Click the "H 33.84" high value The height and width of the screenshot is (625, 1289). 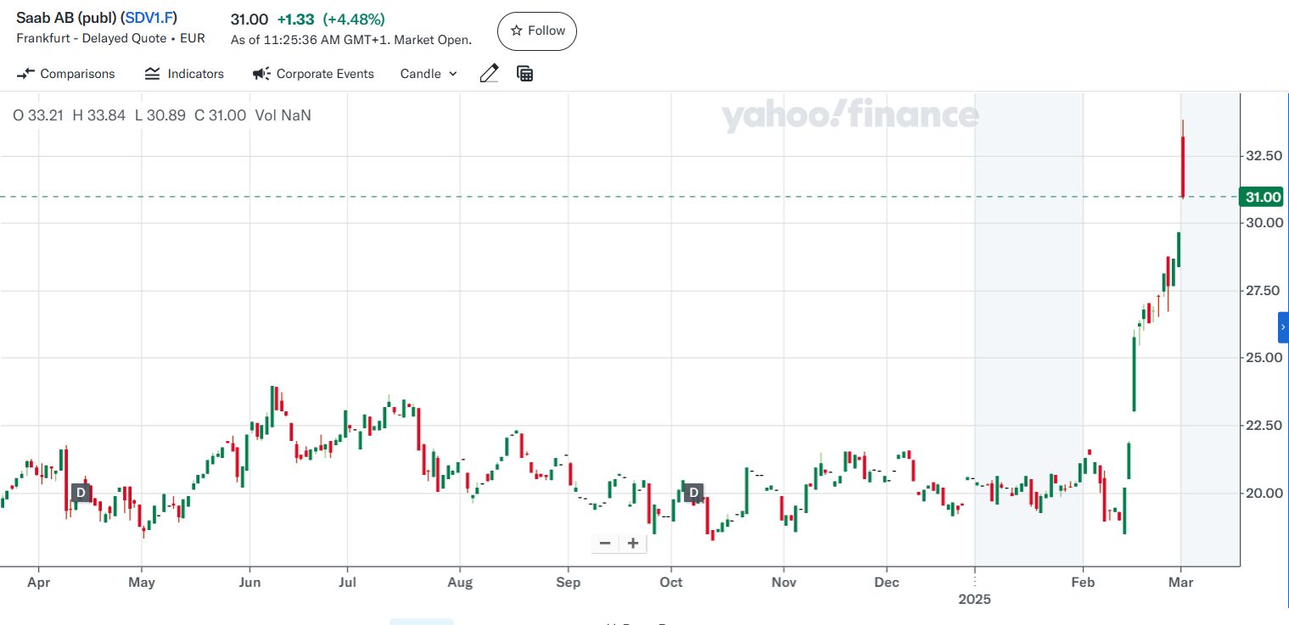point(99,115)
